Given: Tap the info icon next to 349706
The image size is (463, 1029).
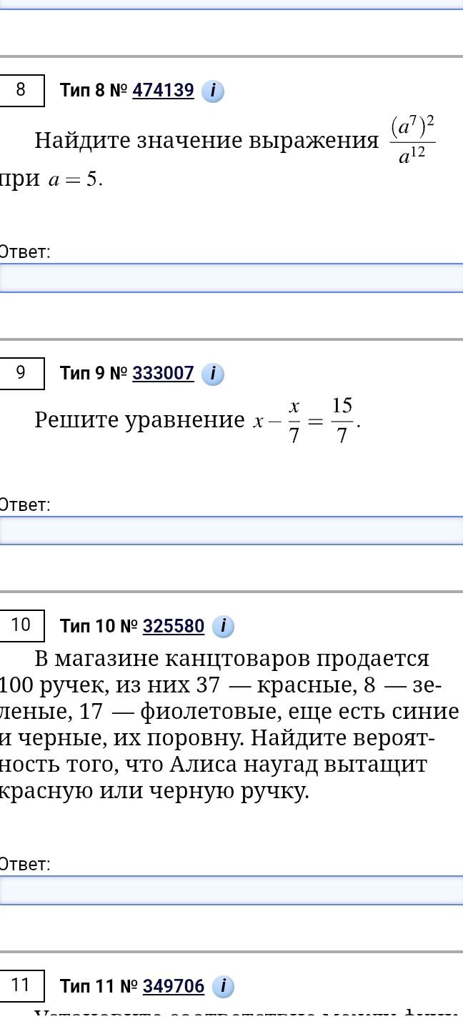Looking at the screenshot, I should [x=223, y=987].
